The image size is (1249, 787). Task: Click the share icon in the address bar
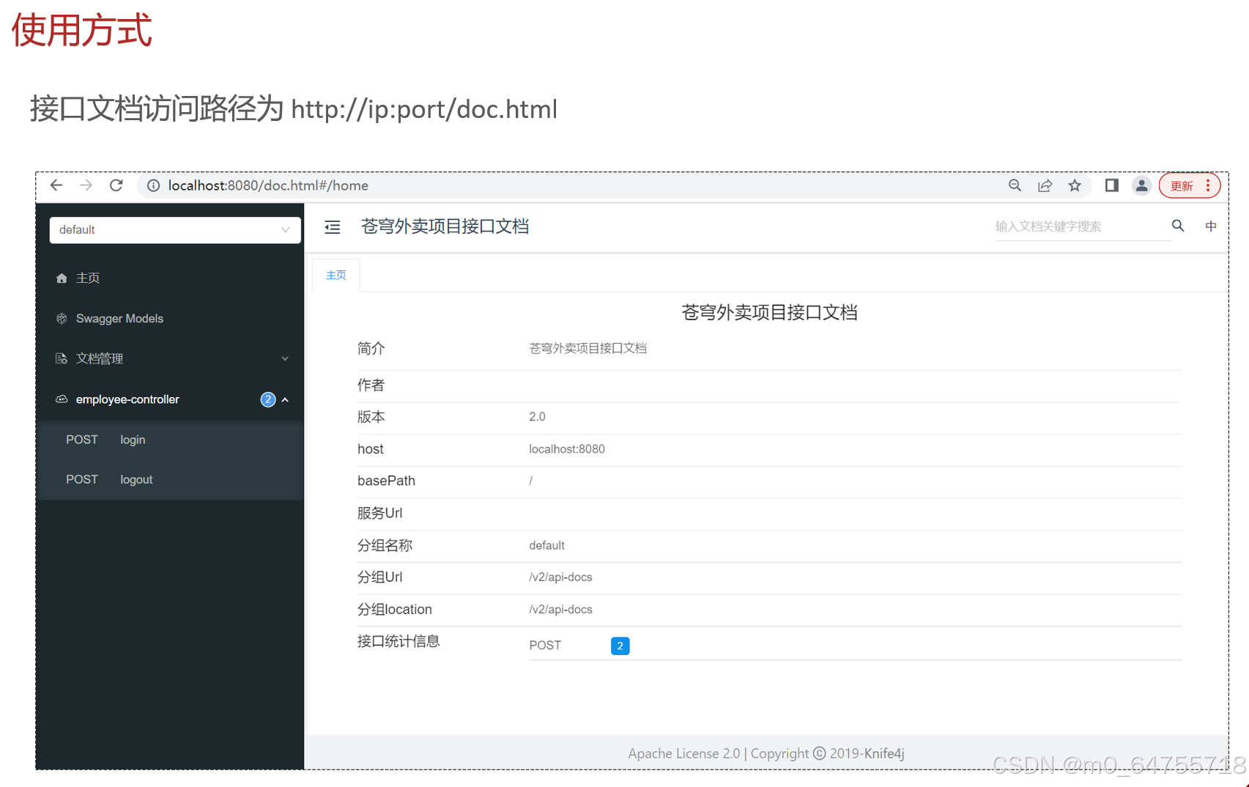(x=1045, y=185)
